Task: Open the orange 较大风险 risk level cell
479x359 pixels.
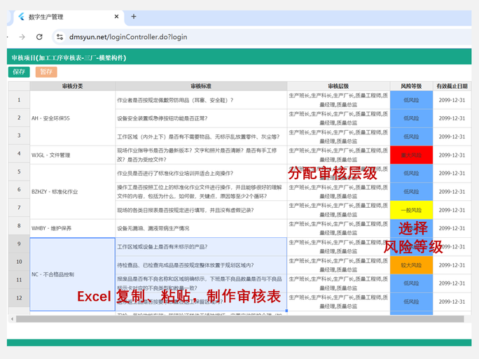Action: 411,265
